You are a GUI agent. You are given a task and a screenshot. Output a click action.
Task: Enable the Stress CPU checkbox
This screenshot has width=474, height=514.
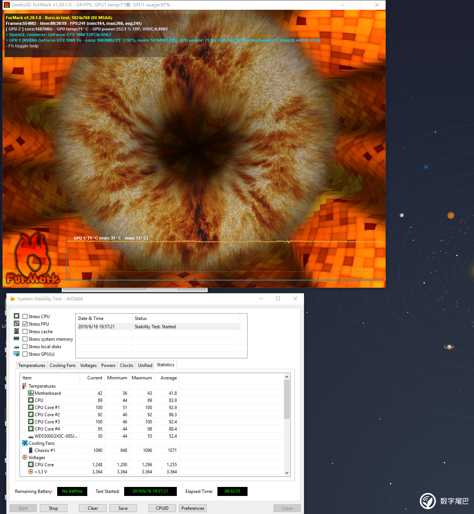click(x=25, y=316)
